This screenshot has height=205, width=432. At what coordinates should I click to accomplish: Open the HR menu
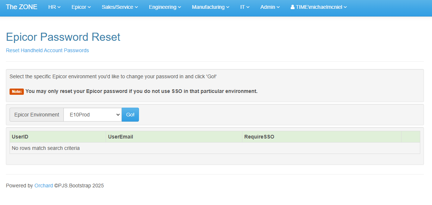pyautogui.click(x=54, y=7)
